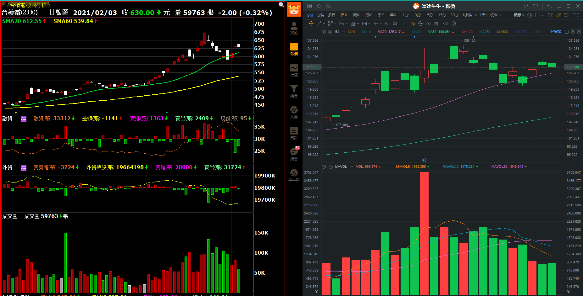
Task: Open 行情 in Futu sidebar
Action: tap(294, 71)
